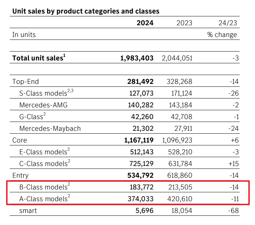Click the 24/23 column header
This screenshot has height=225, width=255.
228,23
